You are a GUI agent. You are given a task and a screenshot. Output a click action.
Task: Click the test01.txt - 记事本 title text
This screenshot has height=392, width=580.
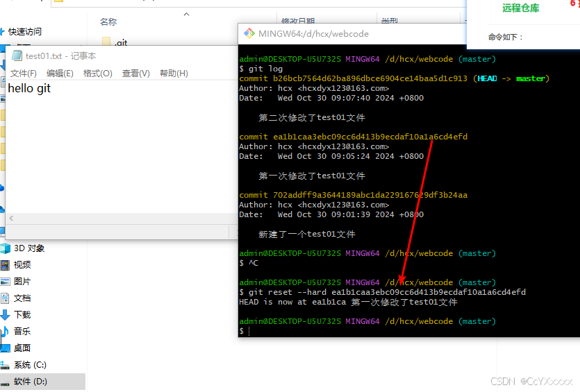[x=60, y=56]
